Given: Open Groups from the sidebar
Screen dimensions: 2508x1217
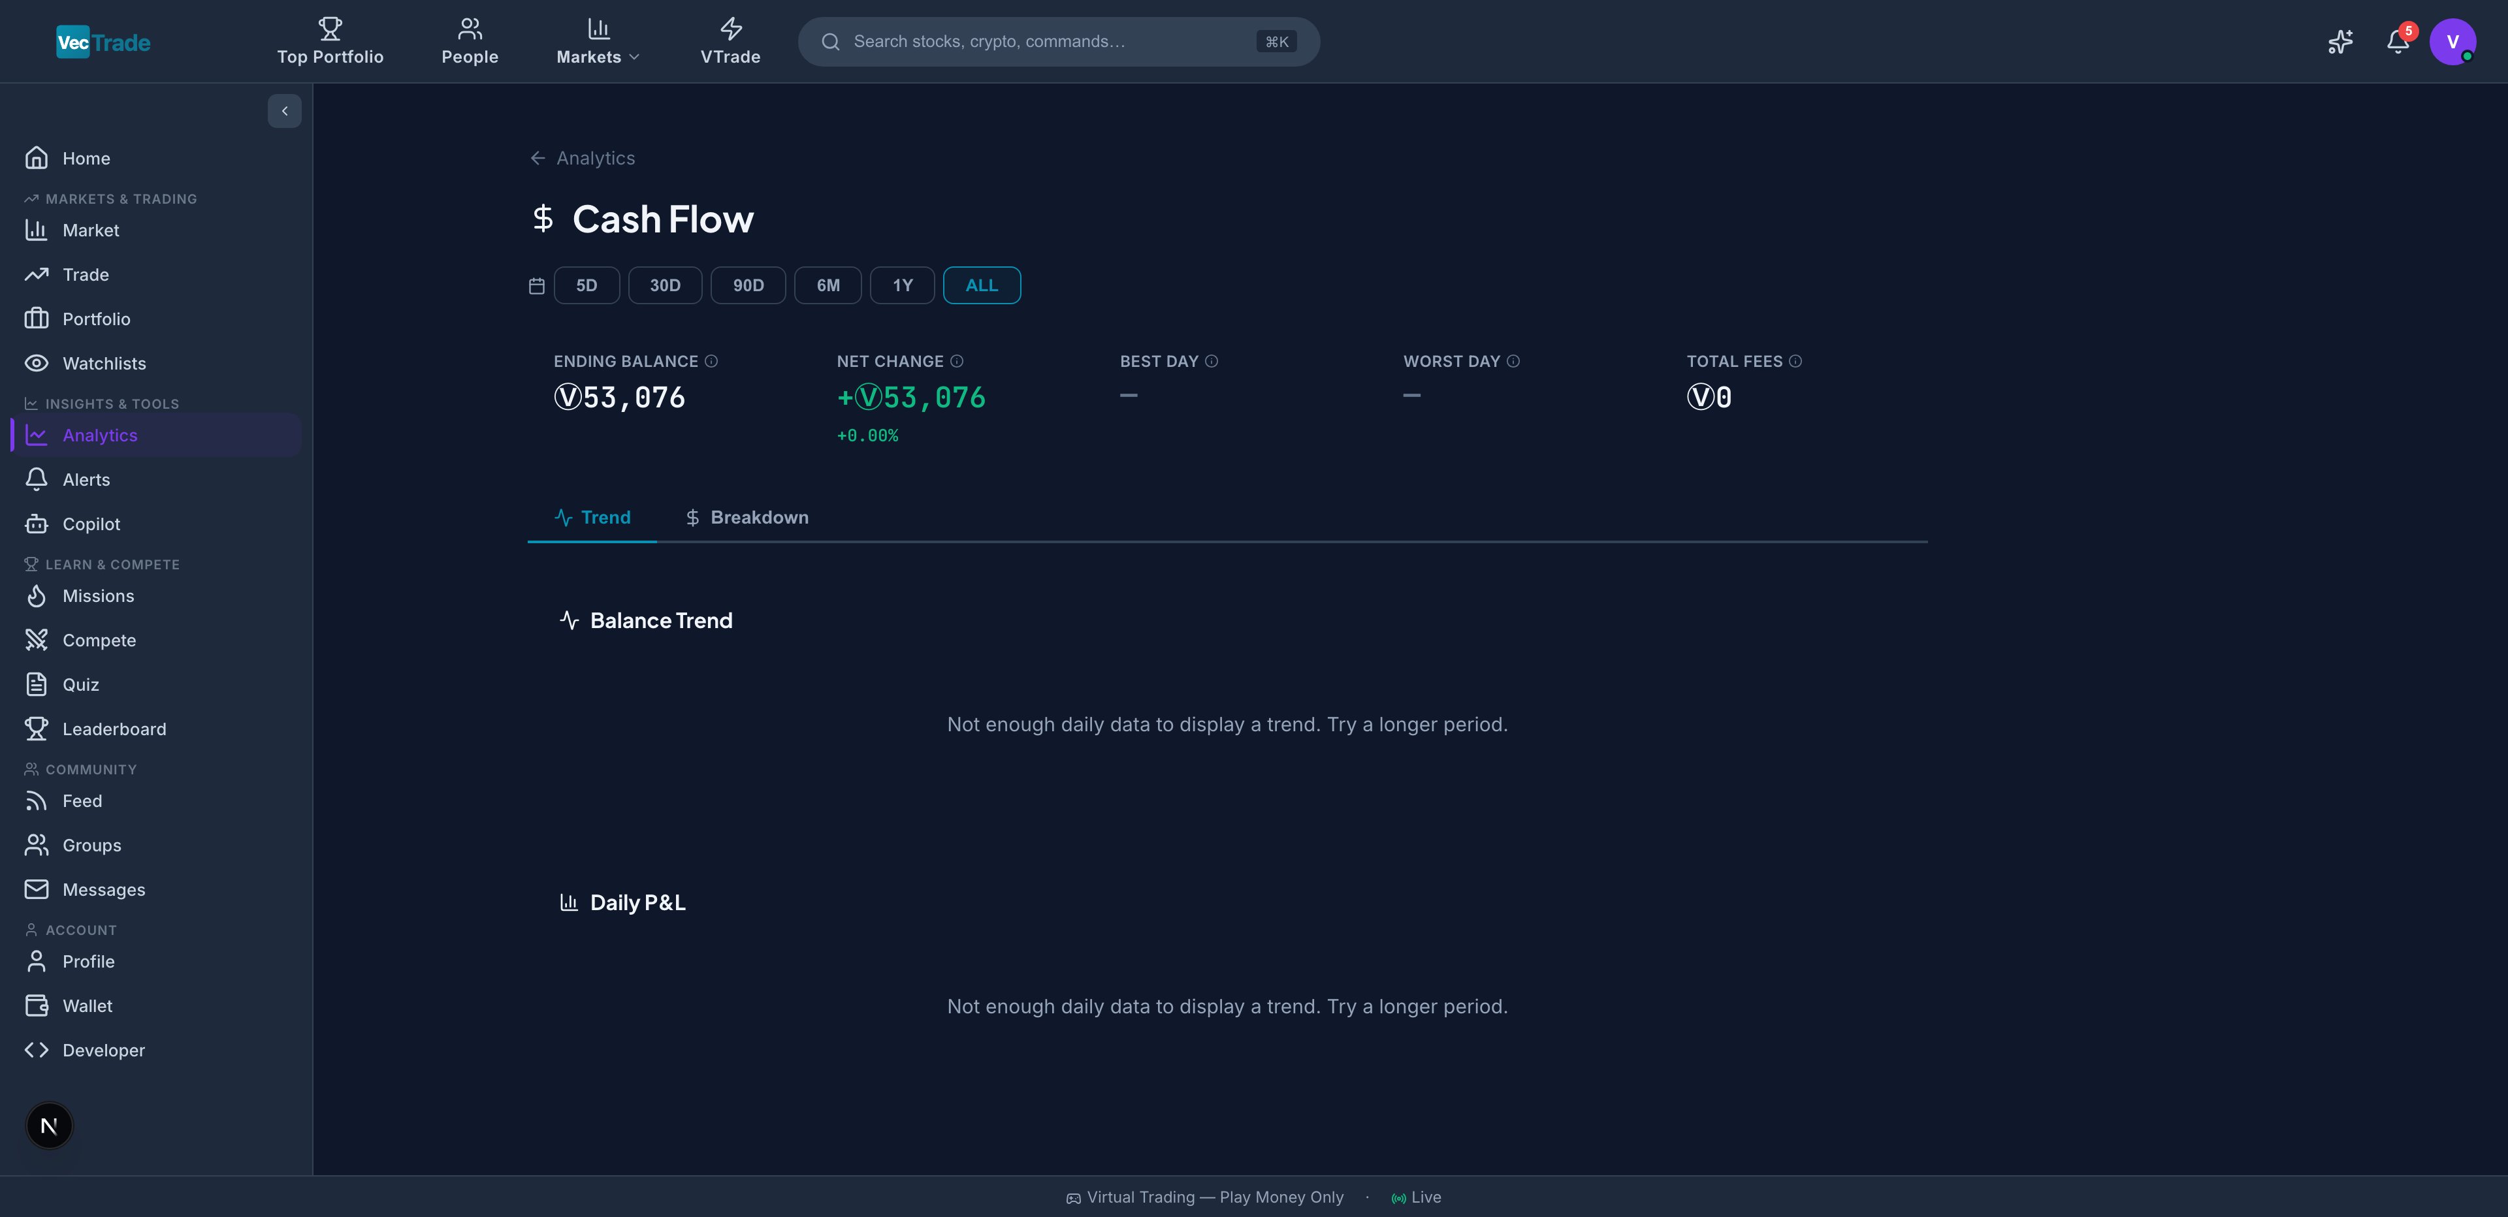Looking at the screenshot, I should [x=156, y=845].
